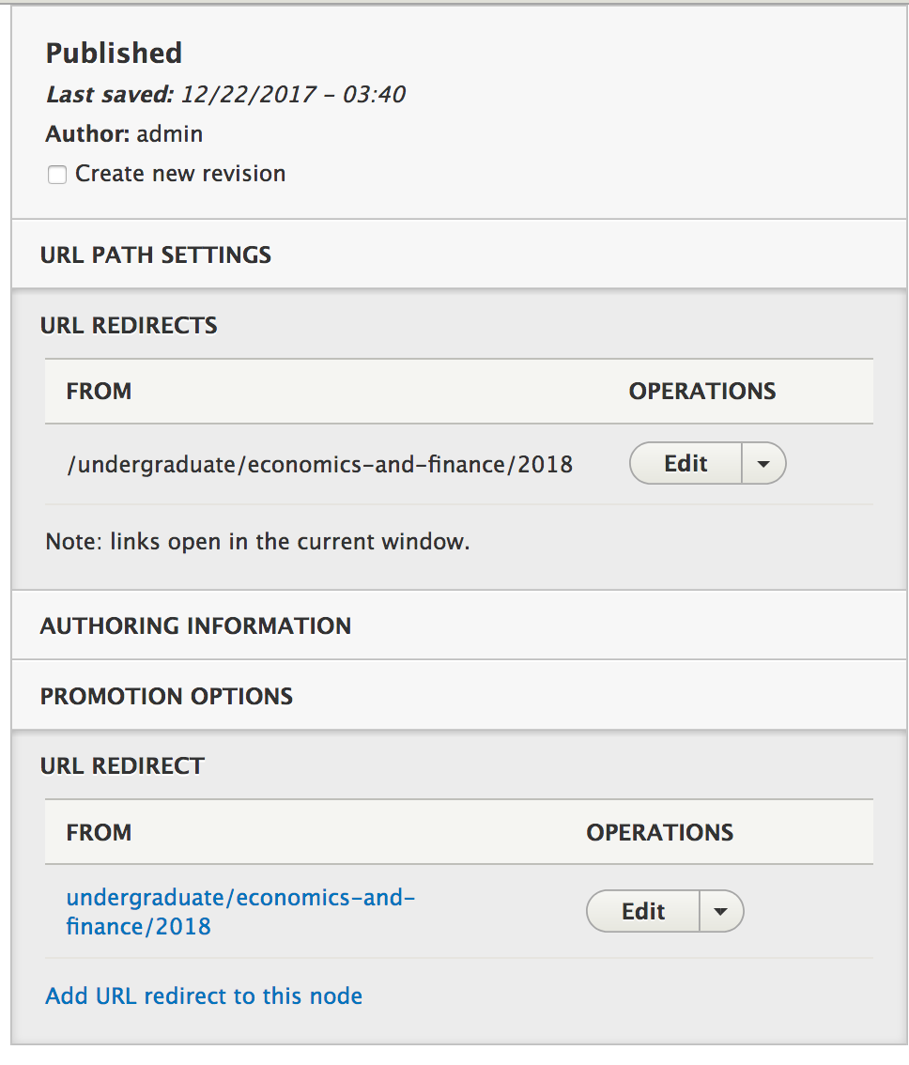Expand the AUTHORING INFORMATION section
Image resolution: width=909 pixels, height=1065 pixels.
195,625
